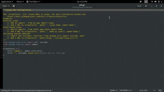Save the urls.py file
Screen dimensions: 164x92
click(139, 6)
